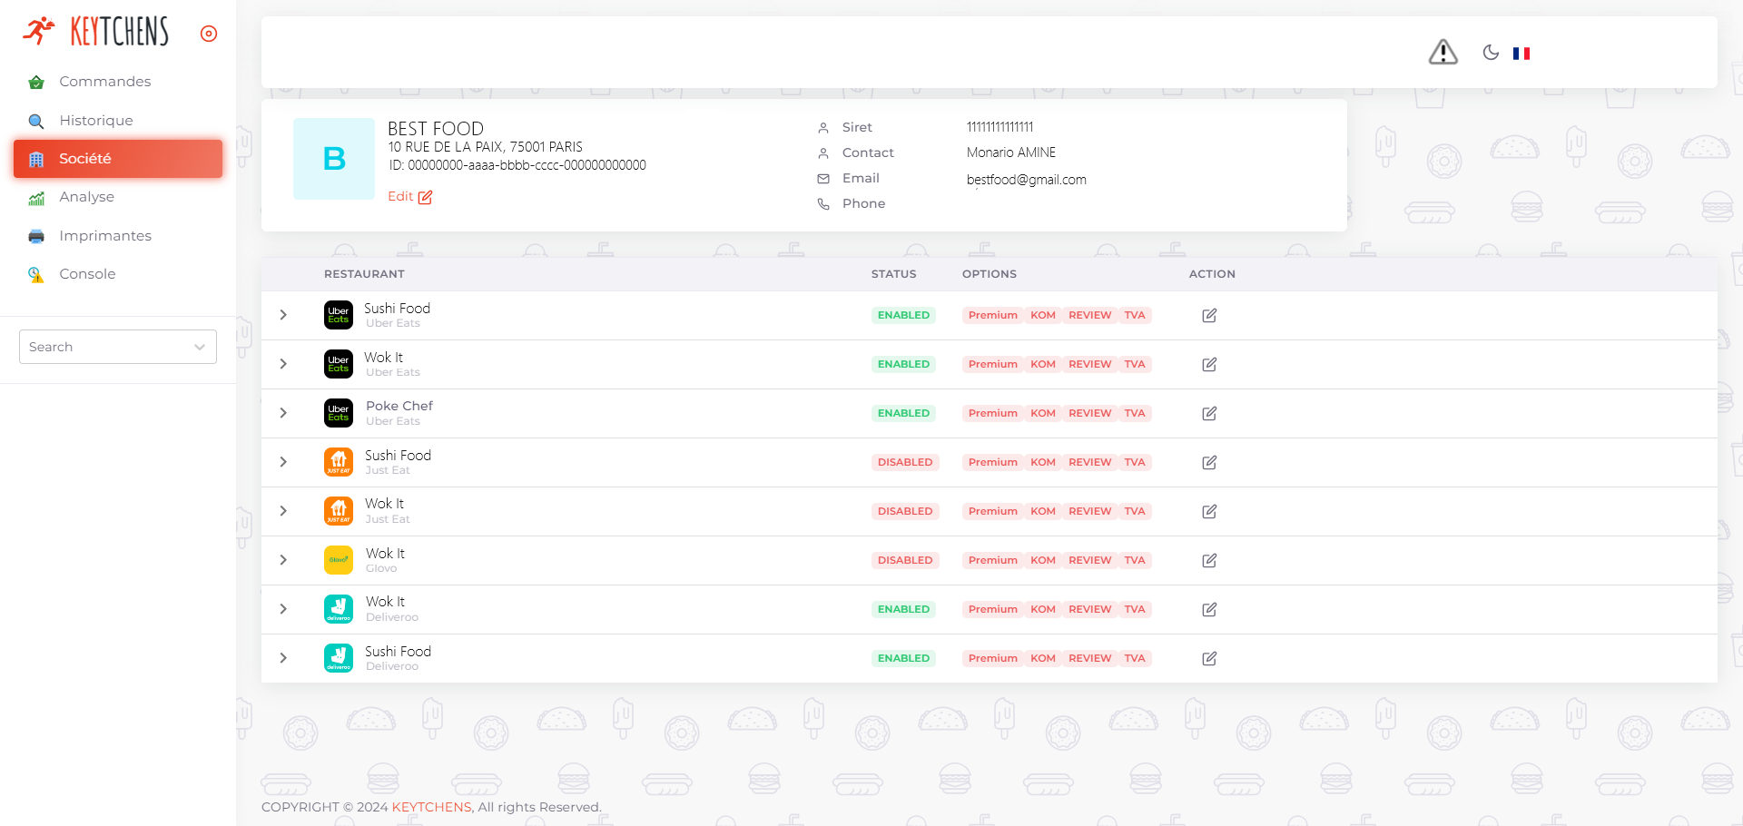Click the Premium tag on Wok It Deliveroo
The height and width of the screenshot is (826, 1743).
992,610
